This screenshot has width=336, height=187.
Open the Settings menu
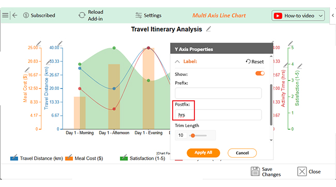148,15
